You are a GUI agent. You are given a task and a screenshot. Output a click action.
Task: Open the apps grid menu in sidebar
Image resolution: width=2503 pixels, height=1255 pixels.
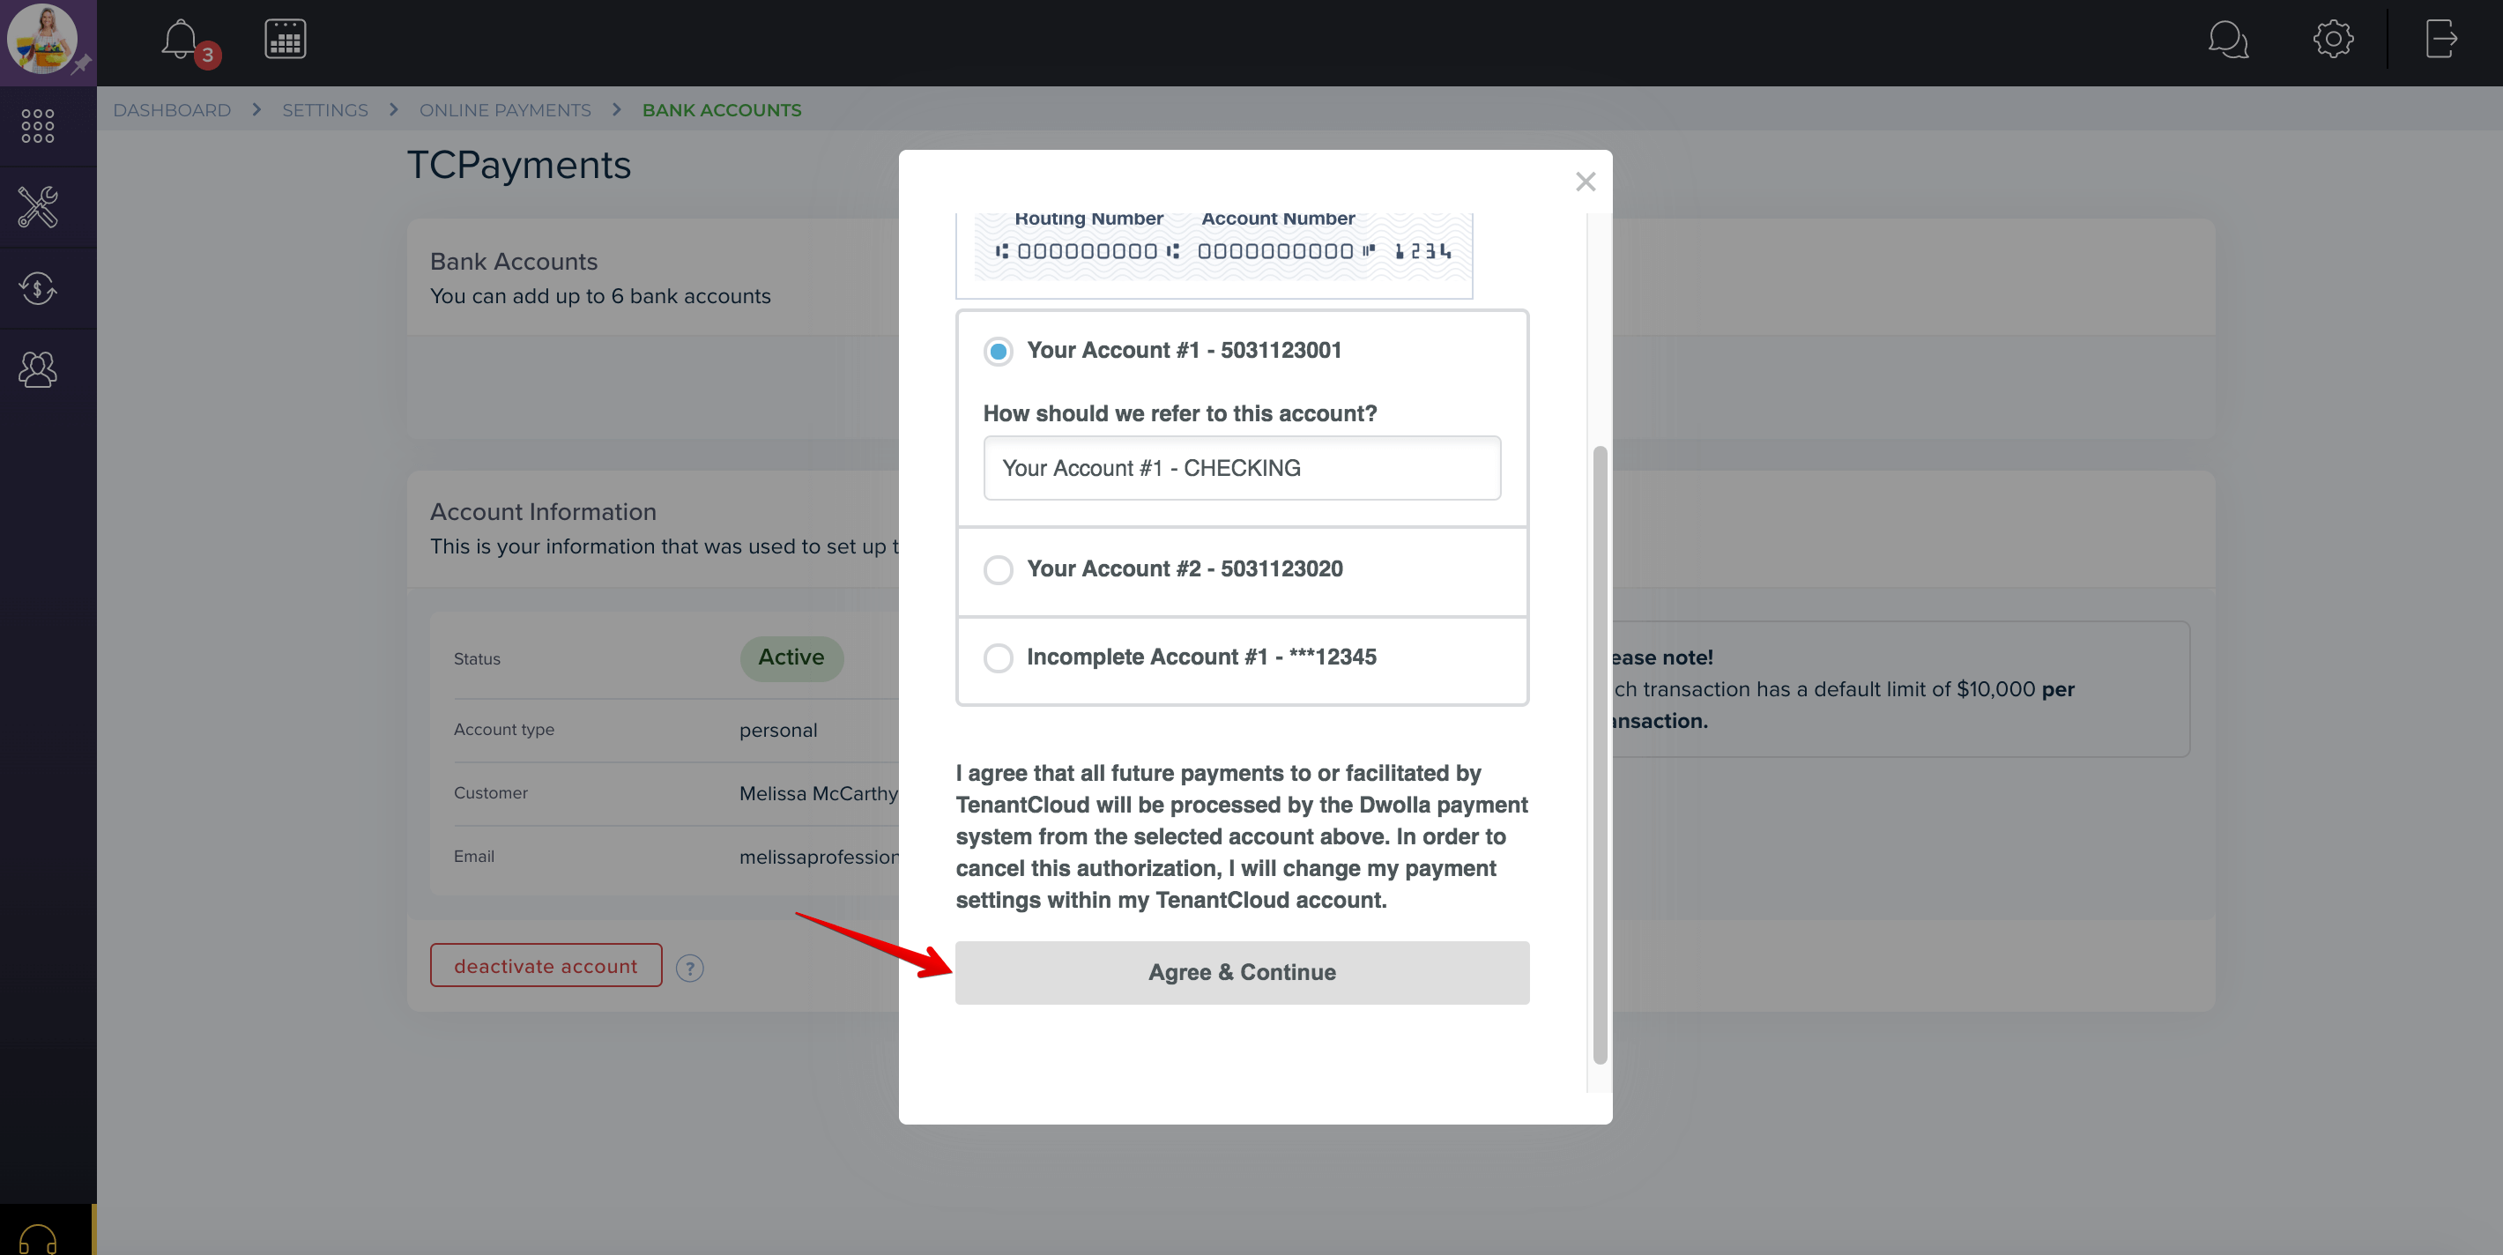[38, 125]
